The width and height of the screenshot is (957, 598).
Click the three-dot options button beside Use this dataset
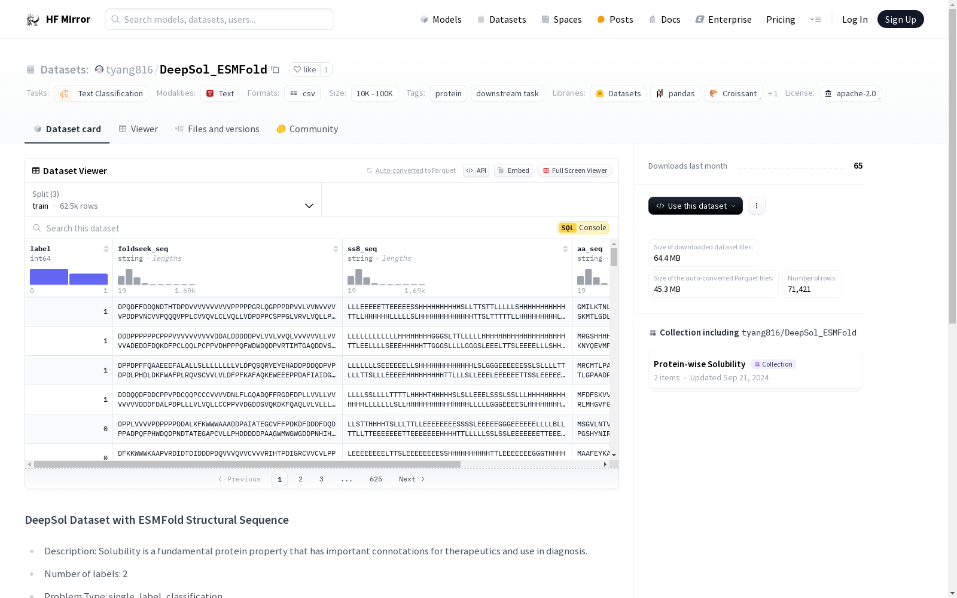tap(757, 206)
